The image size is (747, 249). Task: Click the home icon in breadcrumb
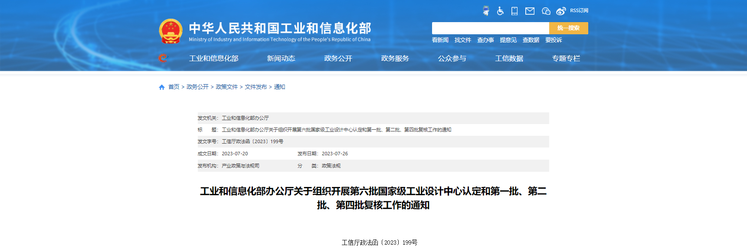(x=162, y=87)
